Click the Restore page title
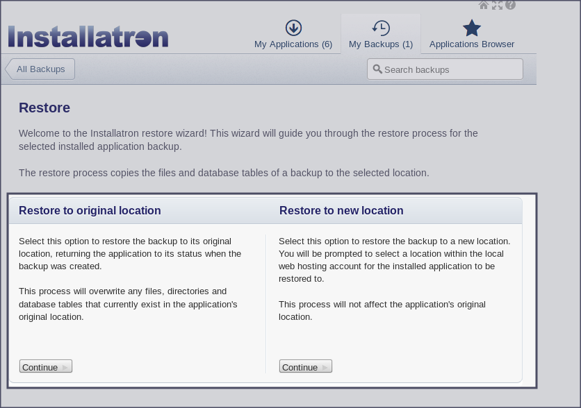The height and width of the screenshot is (408, 581). (44, 108)
